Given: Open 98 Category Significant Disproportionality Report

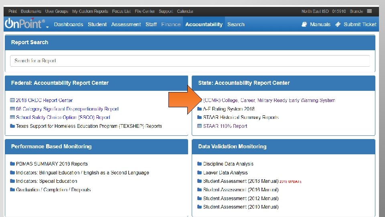Looking at the screenshot, I should click(x=67, y=109).
